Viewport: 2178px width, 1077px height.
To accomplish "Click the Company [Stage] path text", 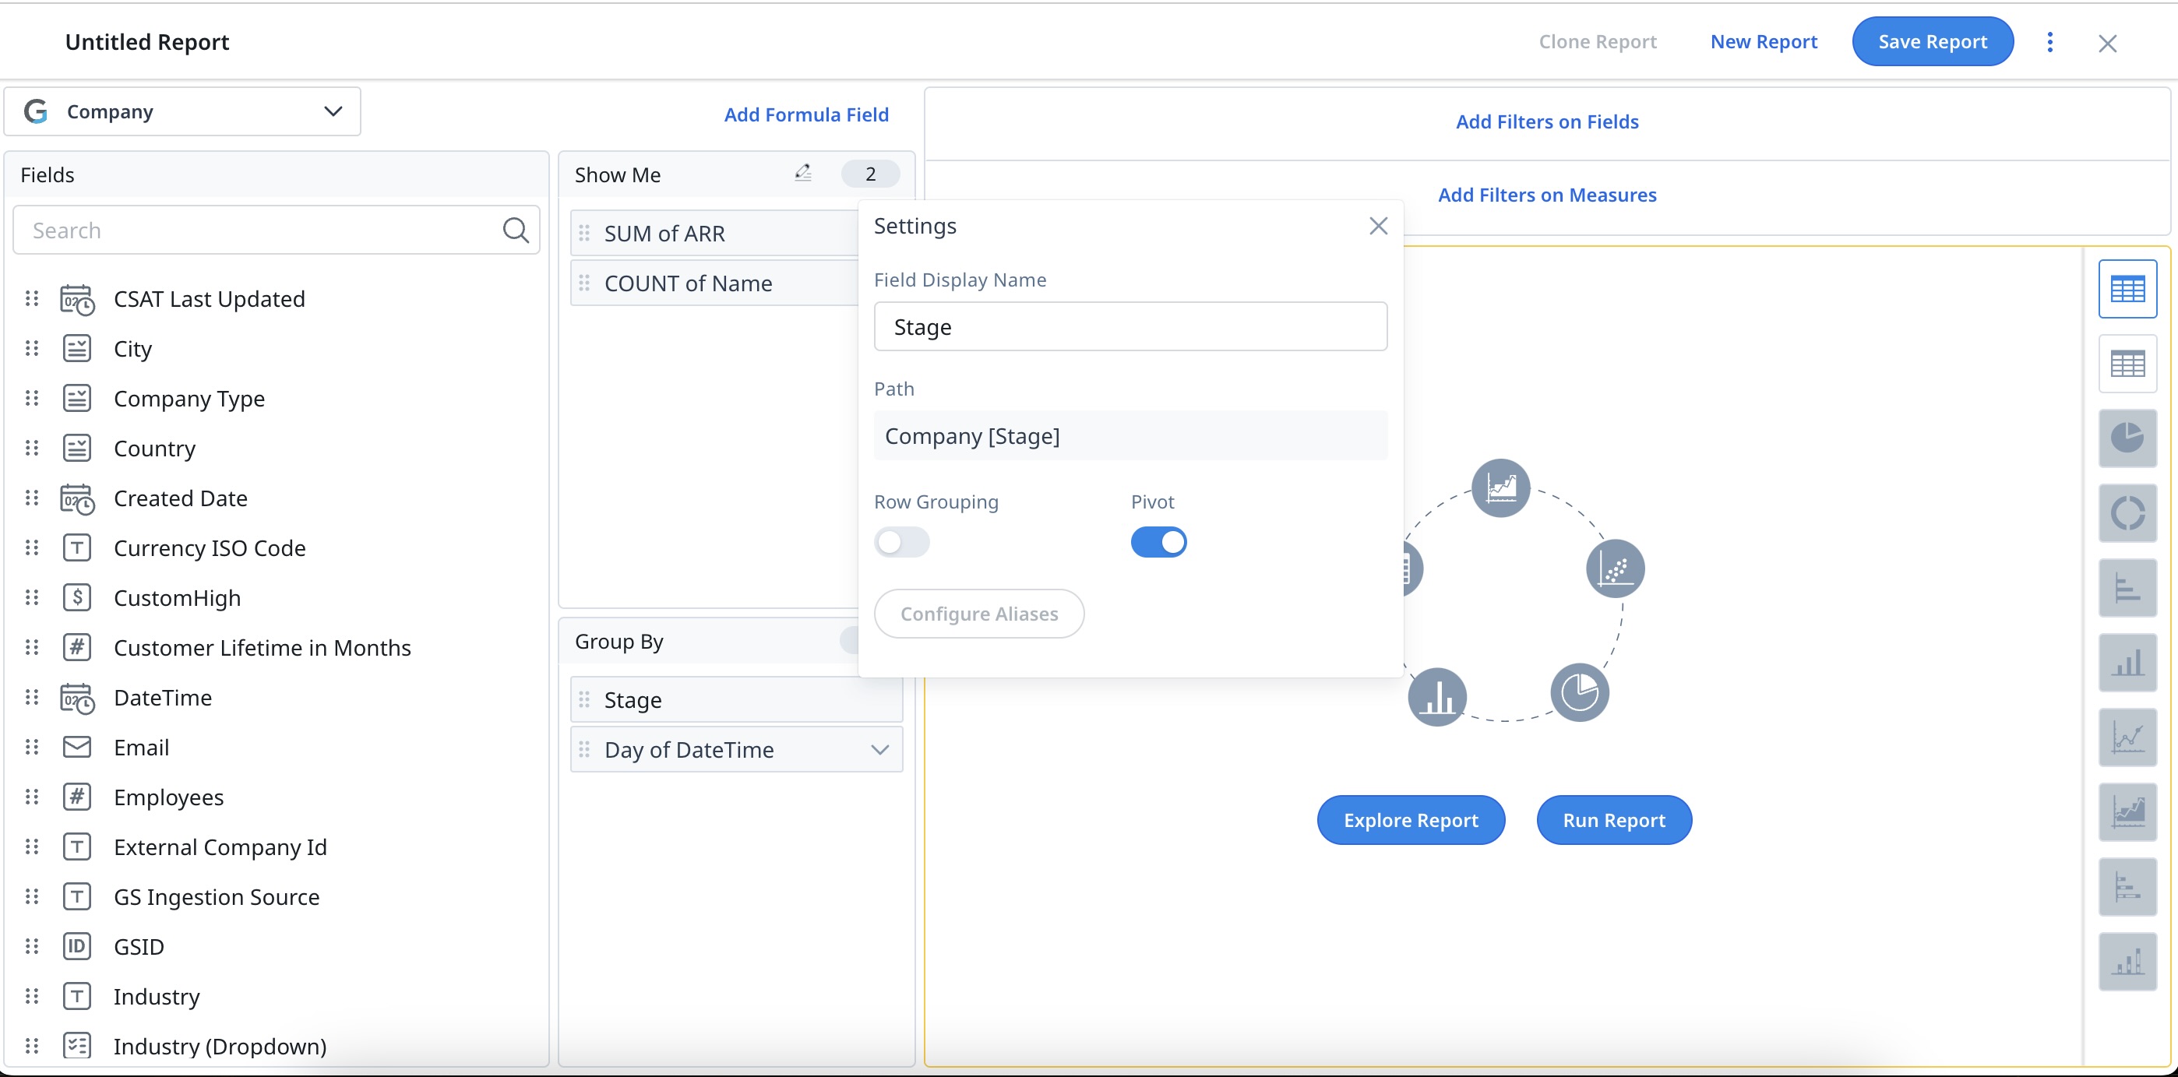I will tap(971, 436).
